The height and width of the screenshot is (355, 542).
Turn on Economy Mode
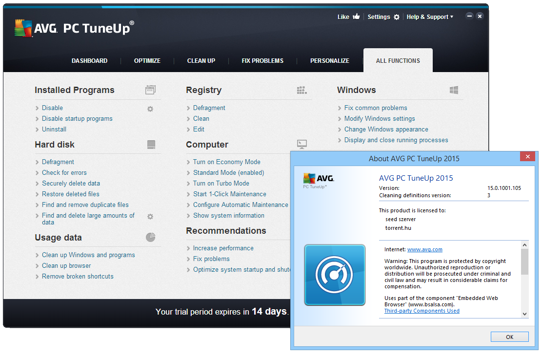tap(227, 162)
